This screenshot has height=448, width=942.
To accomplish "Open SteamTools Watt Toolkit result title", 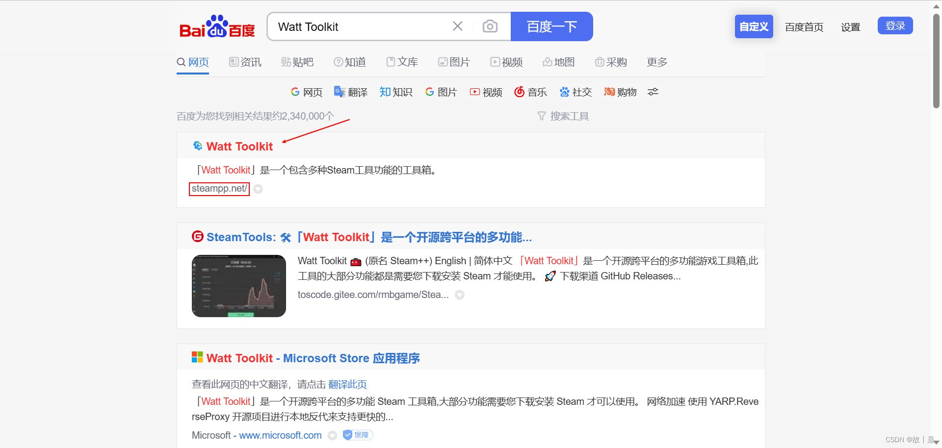I will pos(369,237).
